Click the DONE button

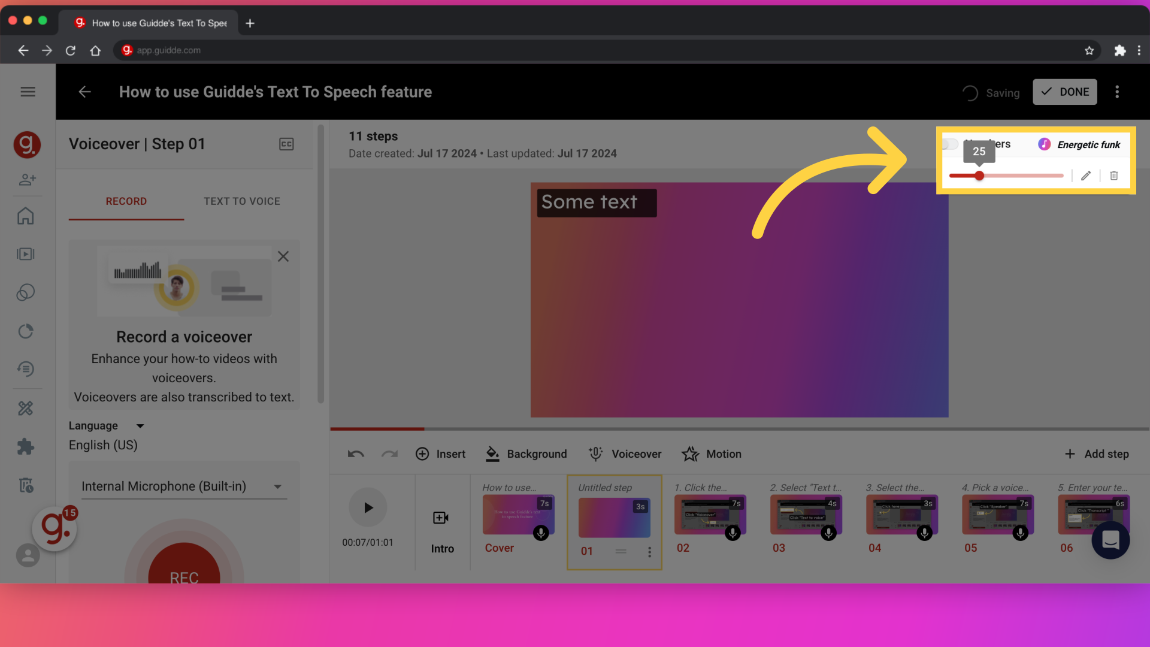pyautogui.click(x=1065, y=92)
